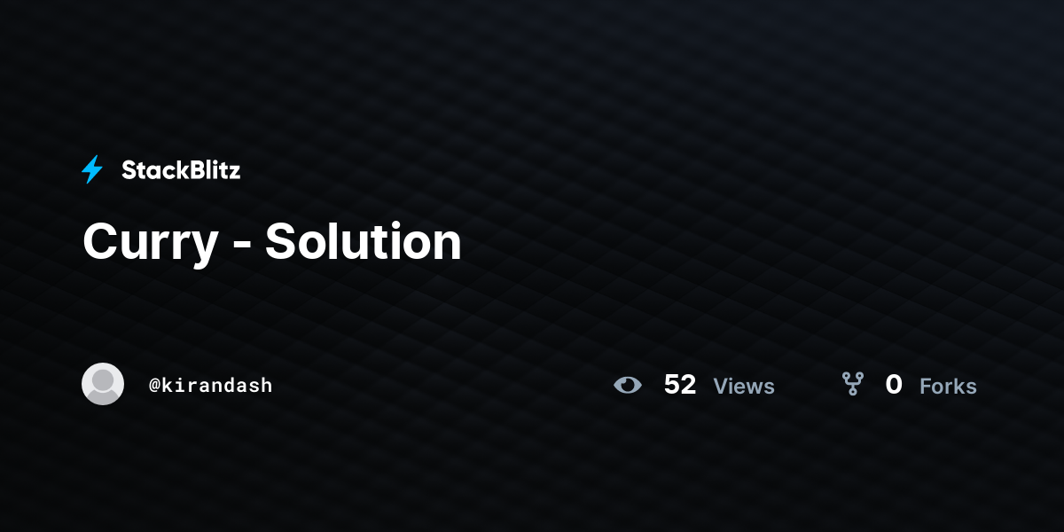1064x532 pixels.
Task: Click the letter V of Views
Action: pos(721,387)
